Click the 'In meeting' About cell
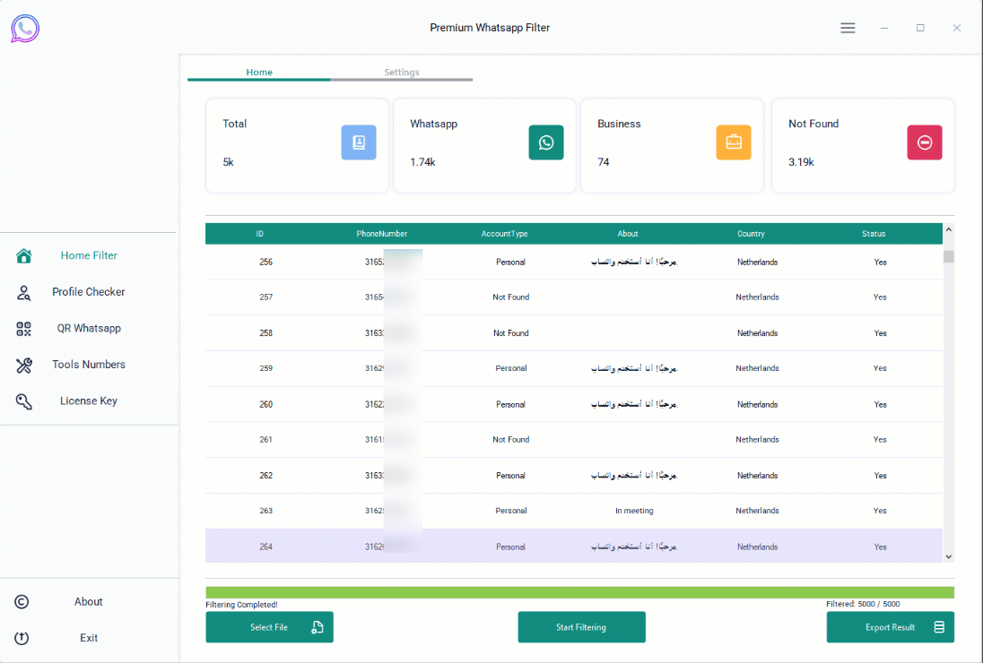This screenshot has width=983, height=663. [x=634, y=511]
